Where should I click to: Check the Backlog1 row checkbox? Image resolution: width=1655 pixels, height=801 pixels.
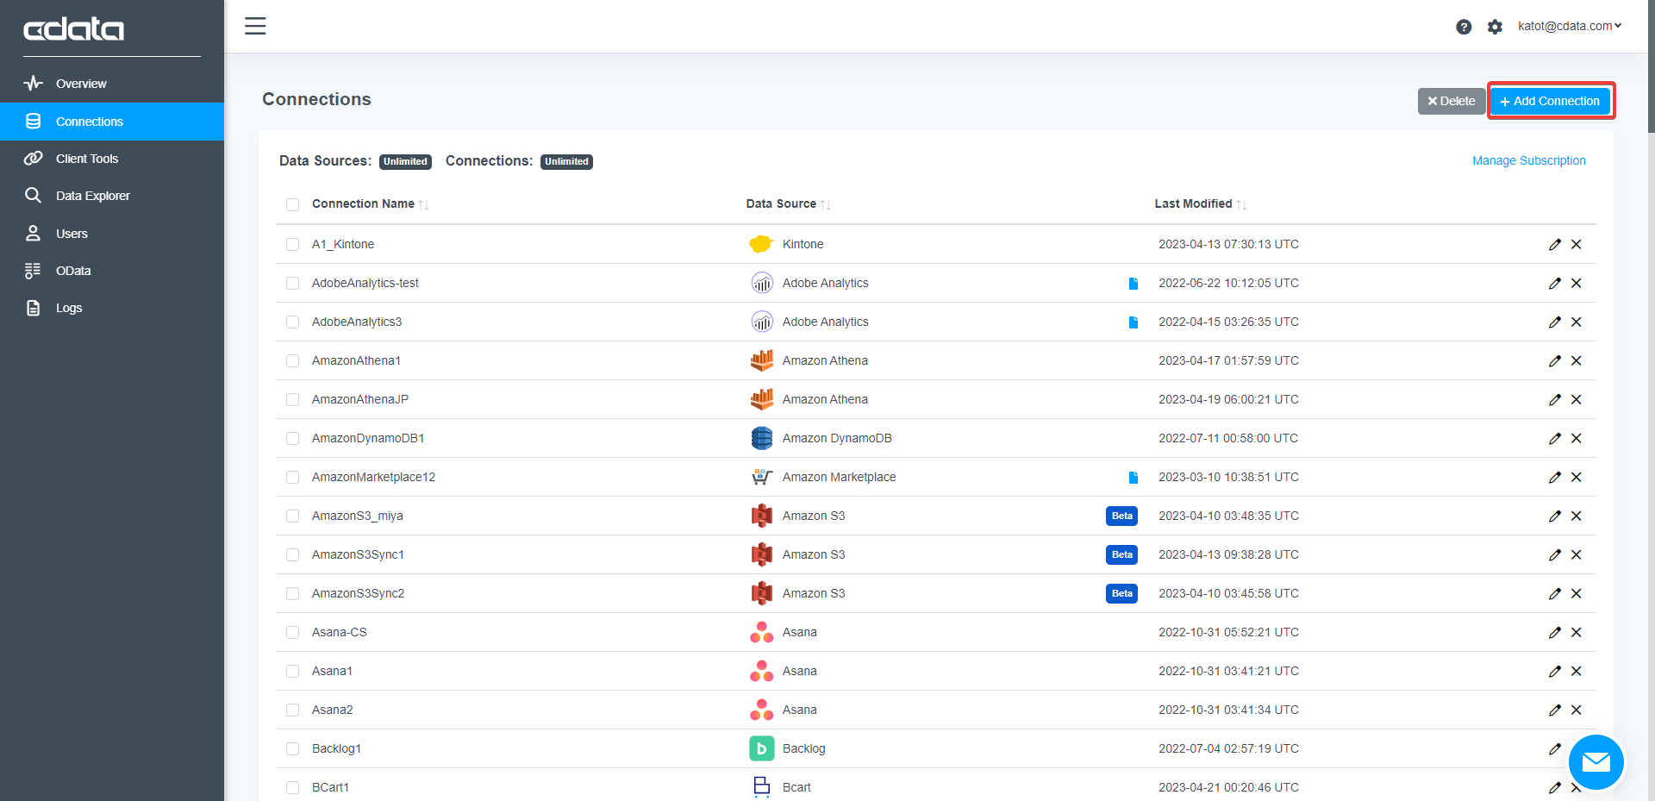tap(293, 749)
